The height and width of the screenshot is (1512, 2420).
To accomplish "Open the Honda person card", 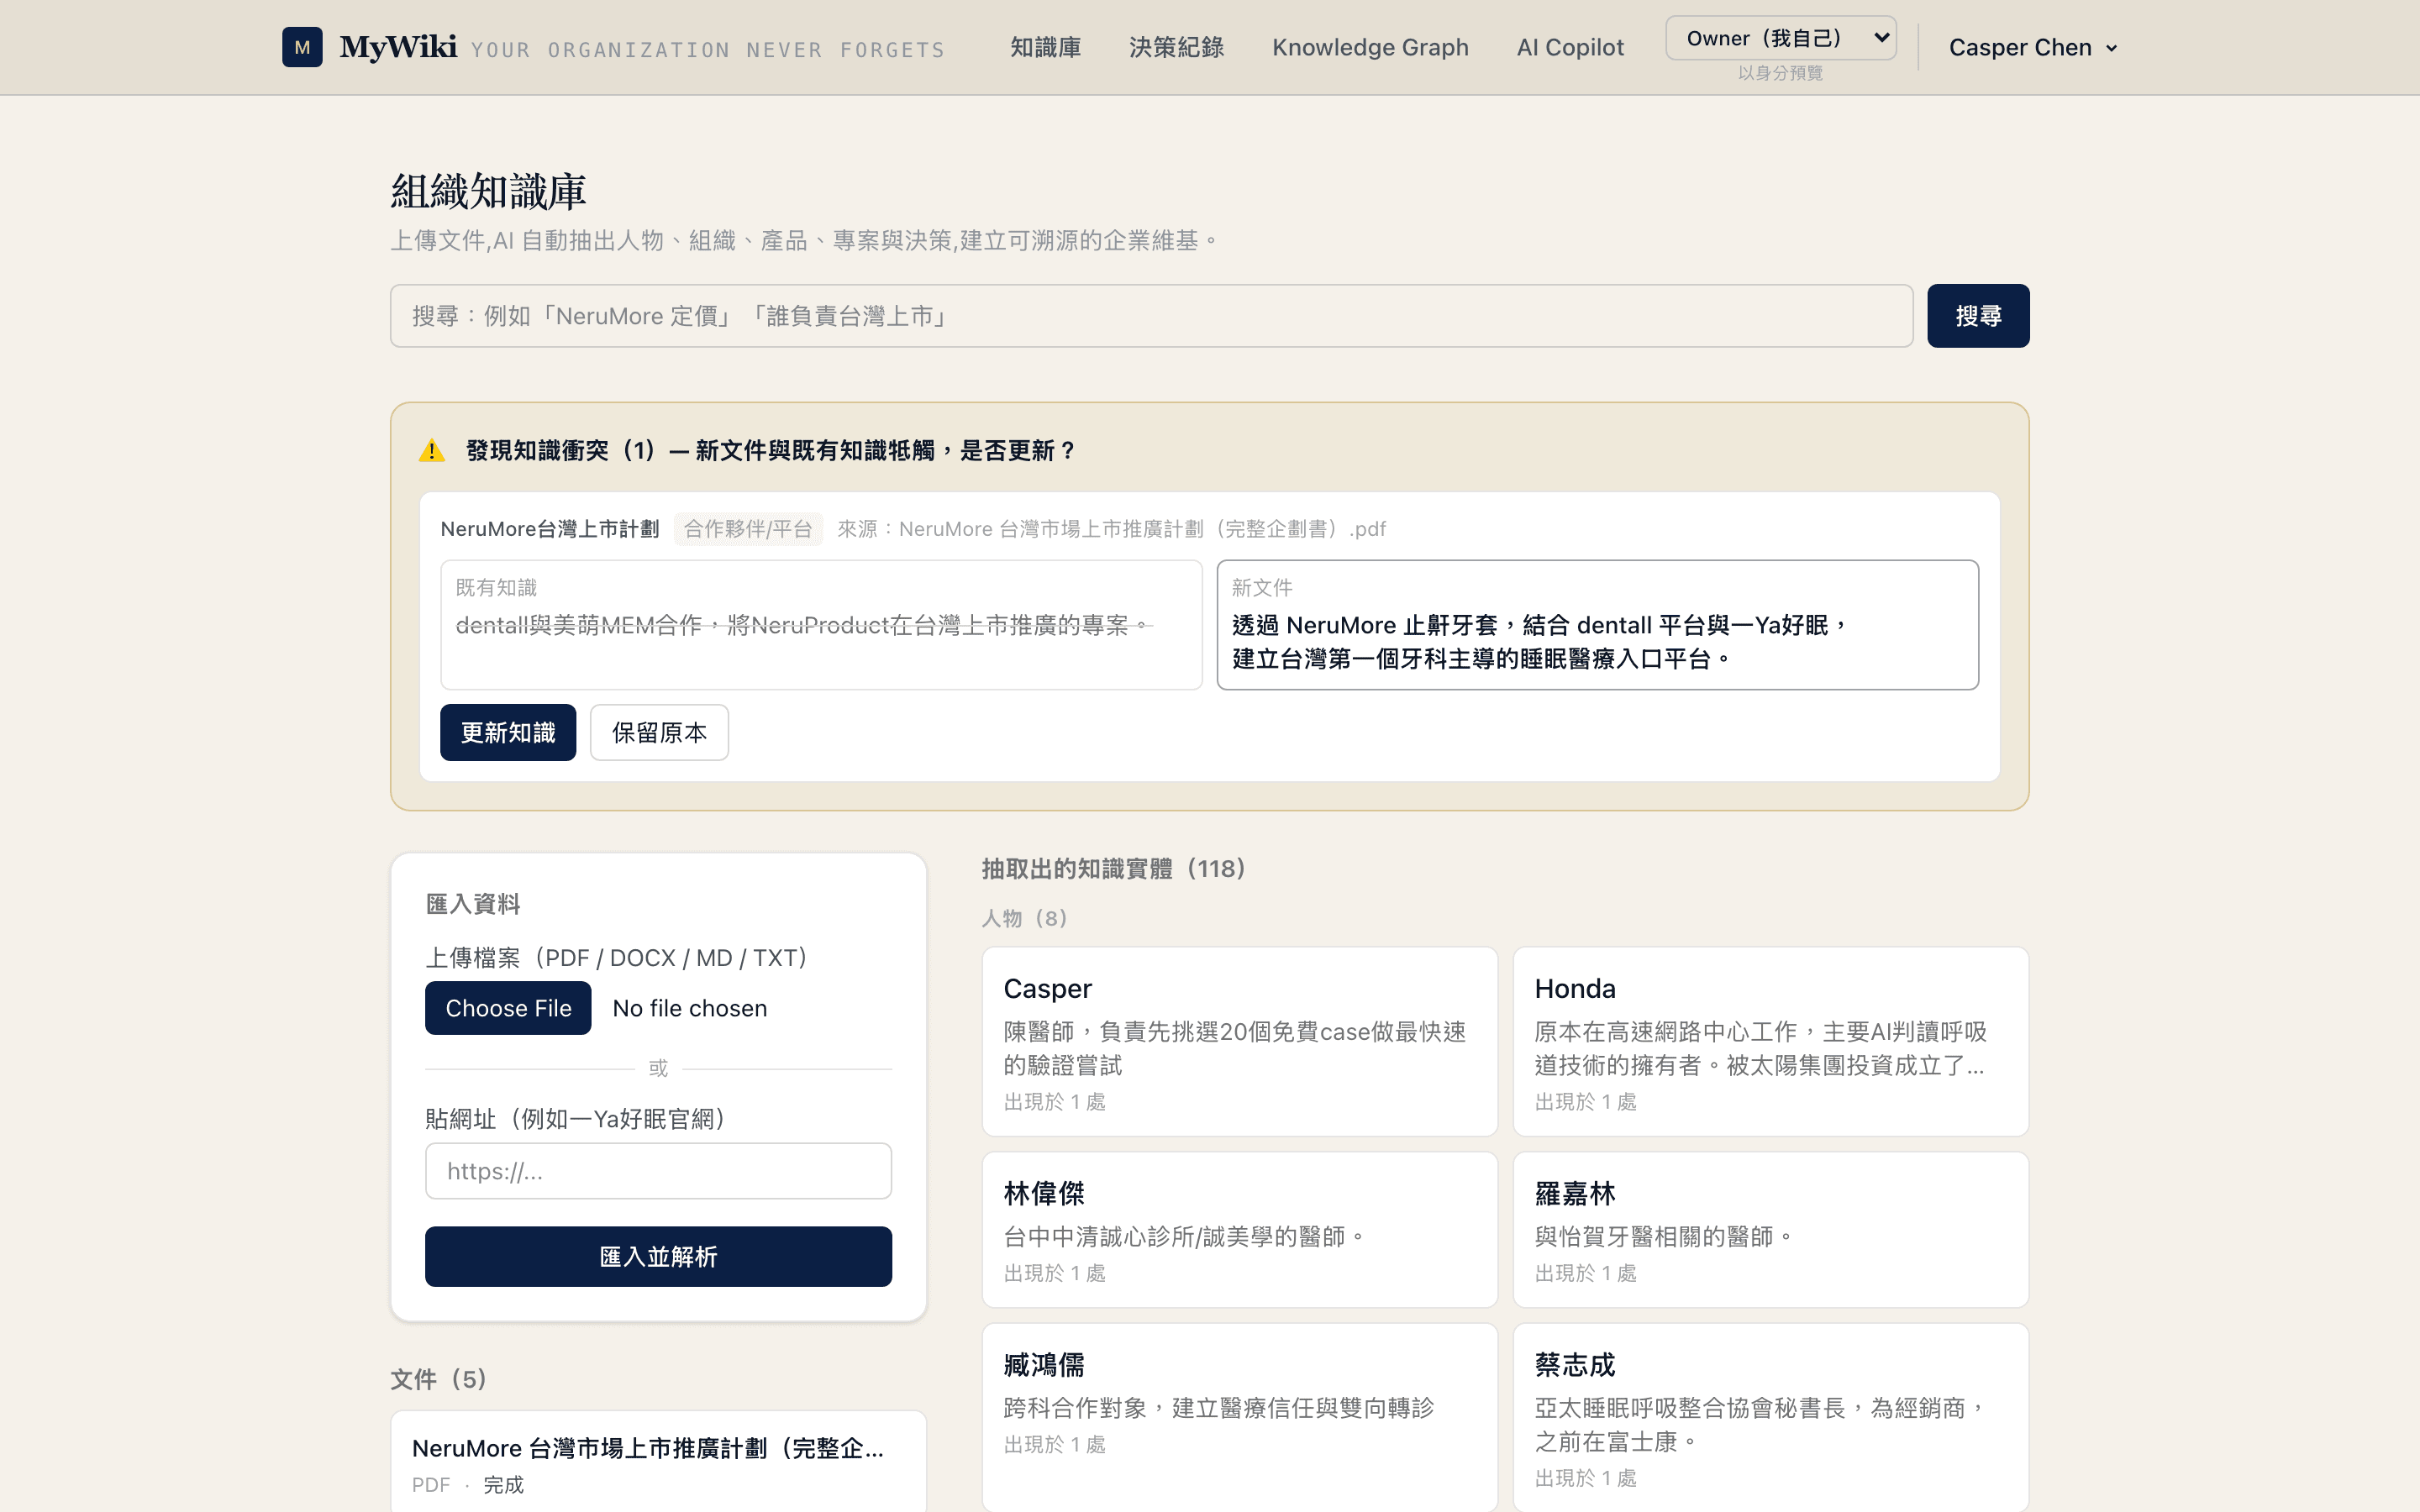I will tap(1771, 1041).
